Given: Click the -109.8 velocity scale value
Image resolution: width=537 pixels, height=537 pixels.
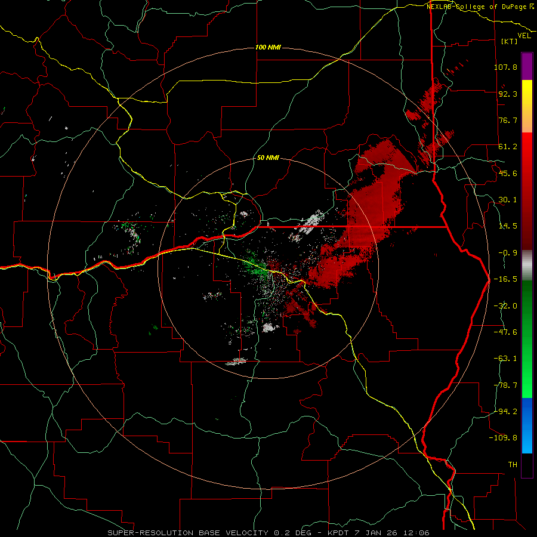Looking at the screenshot, I should coord(504,438).
